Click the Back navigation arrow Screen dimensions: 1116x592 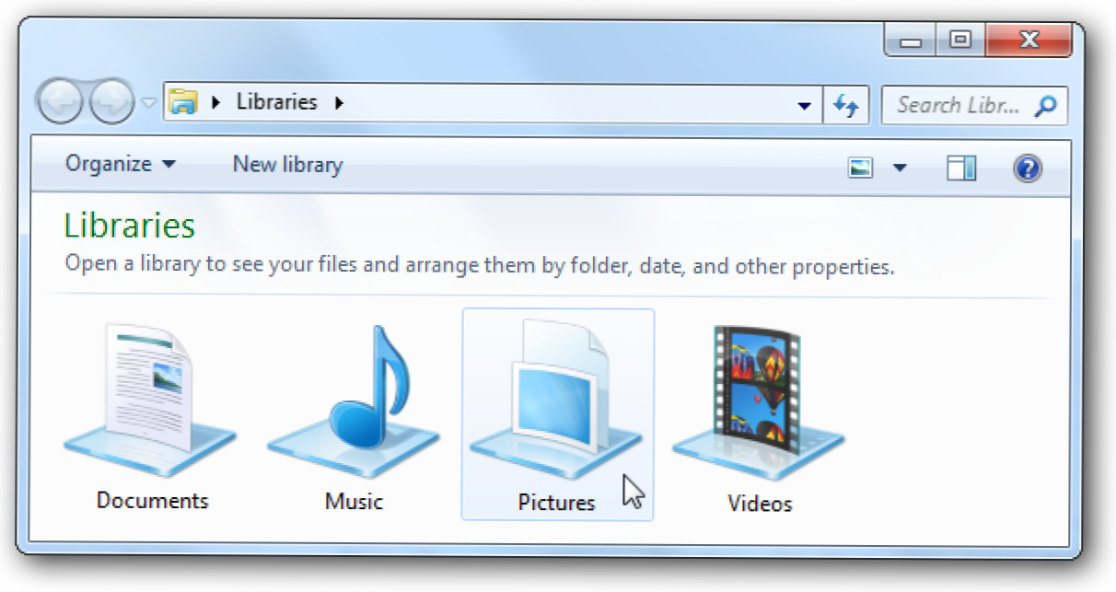tap(63, 103)
